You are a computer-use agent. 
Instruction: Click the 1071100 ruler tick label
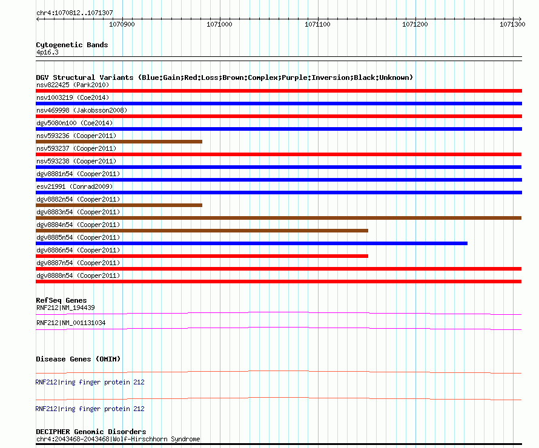317,24
